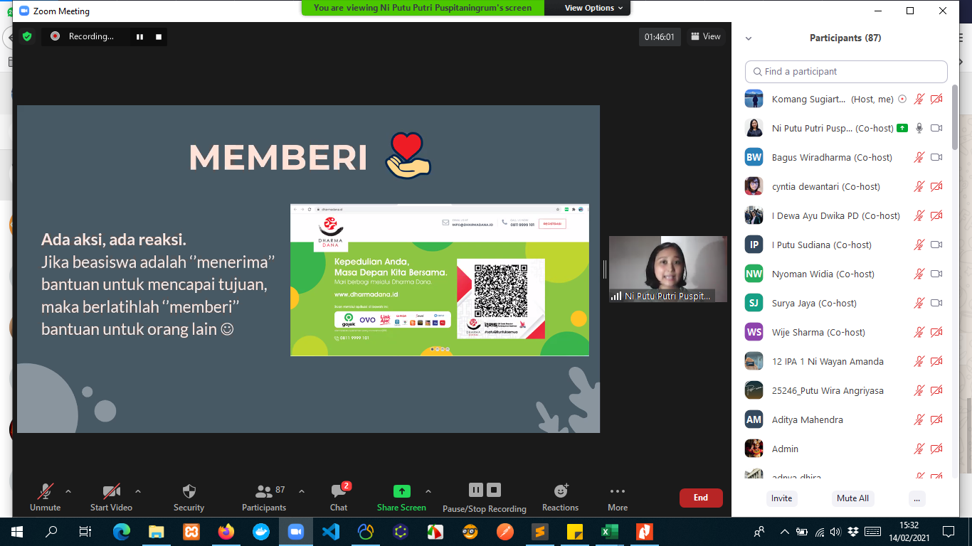Pause the recording in top bar
Viewport: 972px width, 546px height.
[x=139, y=36]
